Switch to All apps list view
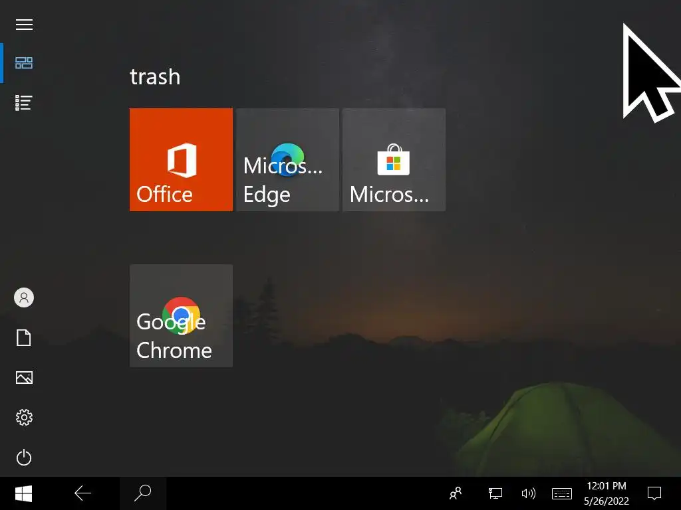This screenshot has height=510, width=681. point(24,103)
